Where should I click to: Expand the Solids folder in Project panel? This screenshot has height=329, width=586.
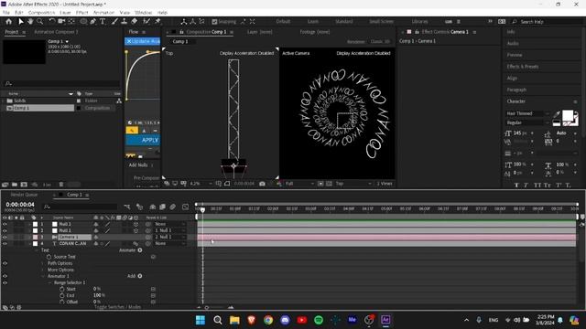(x=4, y=101)
